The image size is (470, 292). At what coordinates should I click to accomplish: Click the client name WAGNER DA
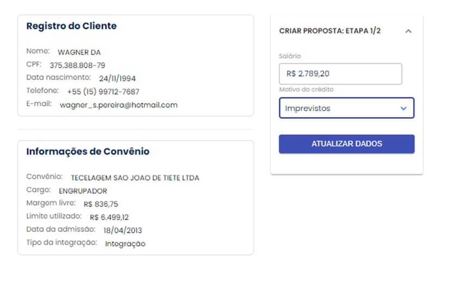click(79, 52)
